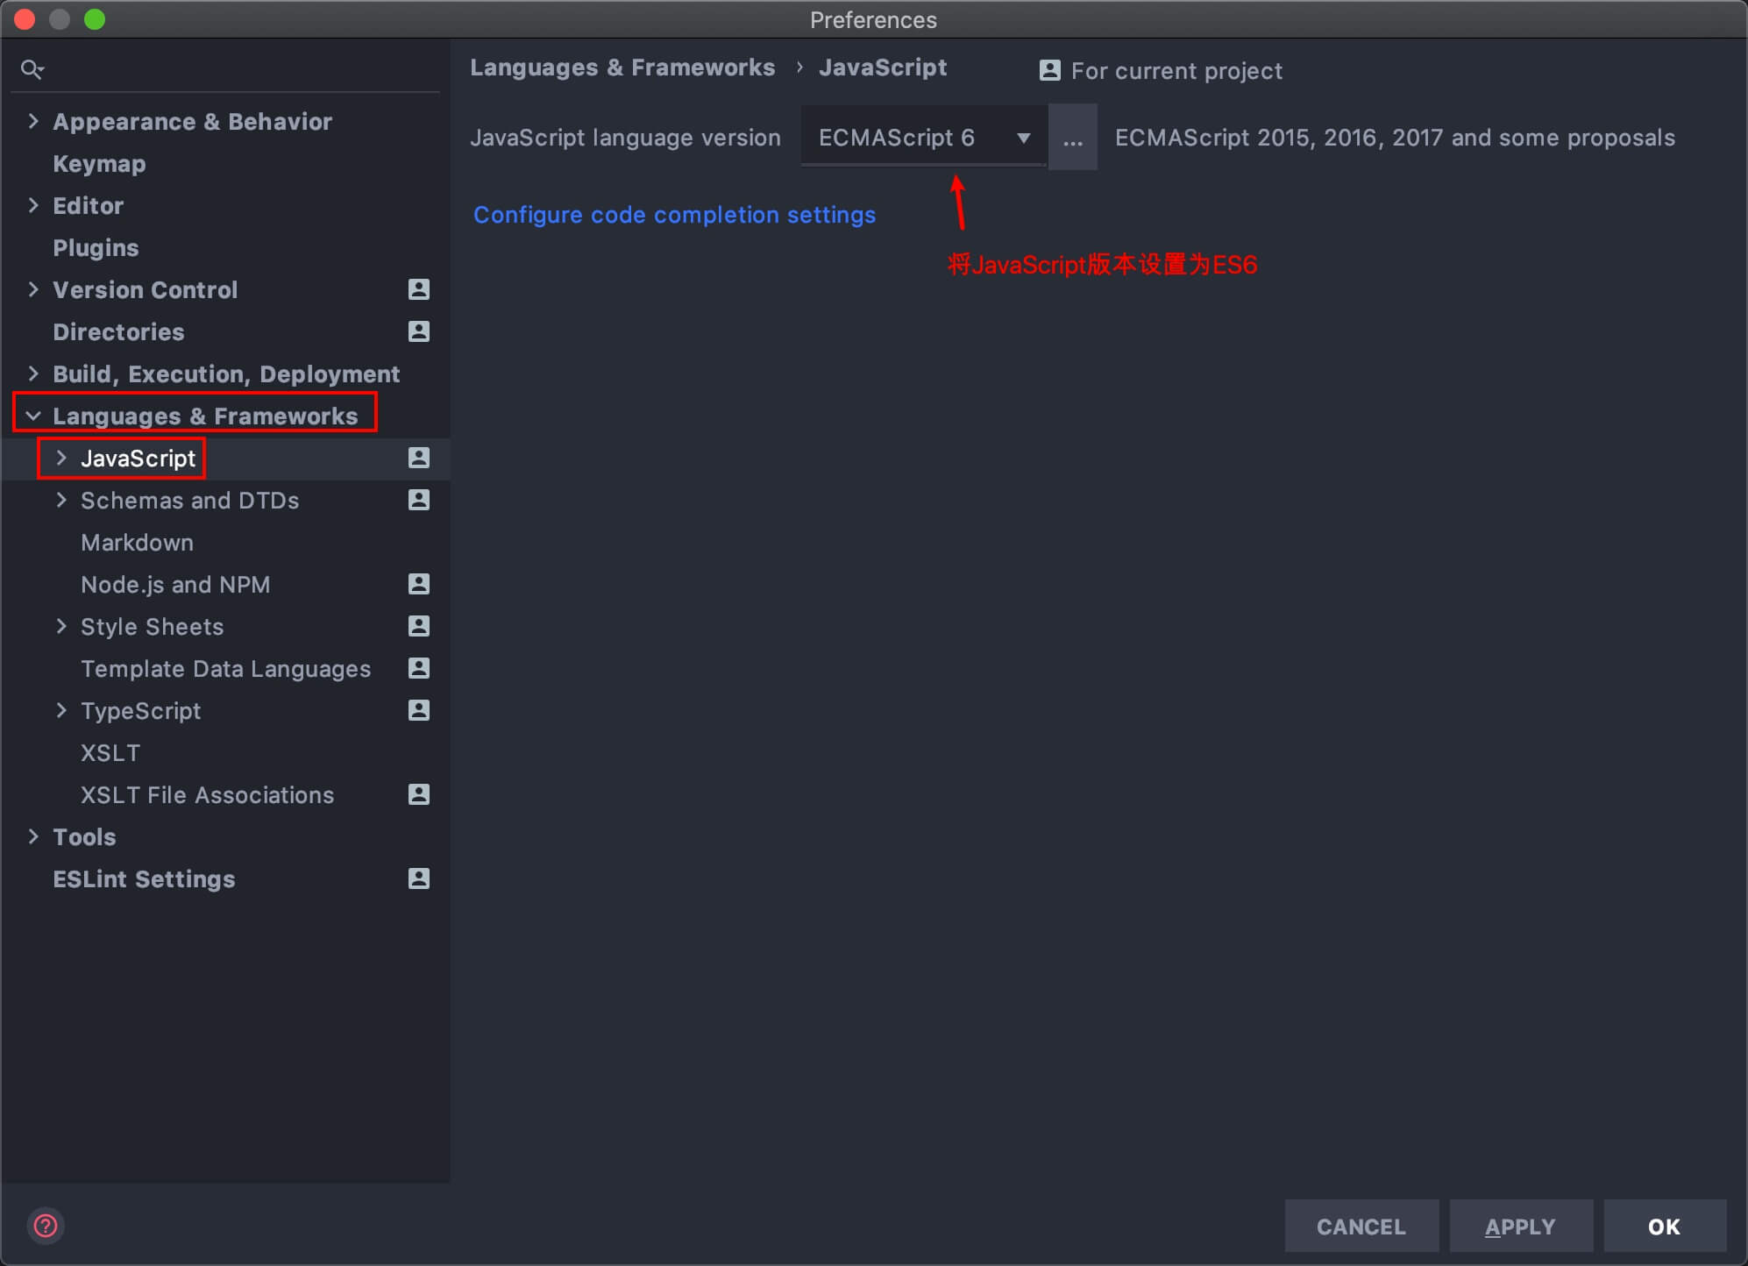Viewport: 1748px width, 1266px height.
Task: Click the ellipsis button next to language version
Action: (1072, 138)
